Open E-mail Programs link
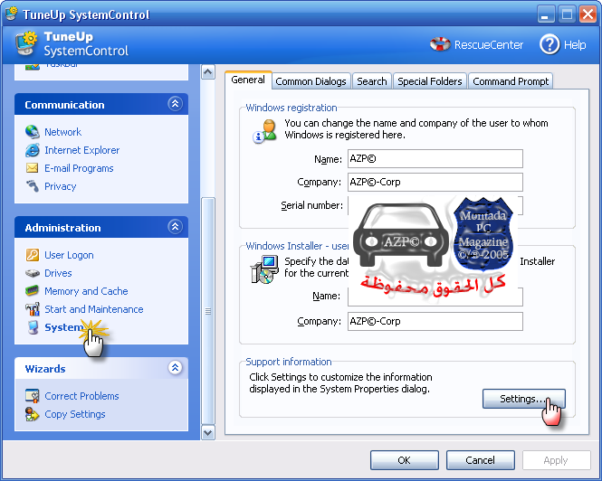The width and height of the screenshot is (602, 481). click(79, 168)
